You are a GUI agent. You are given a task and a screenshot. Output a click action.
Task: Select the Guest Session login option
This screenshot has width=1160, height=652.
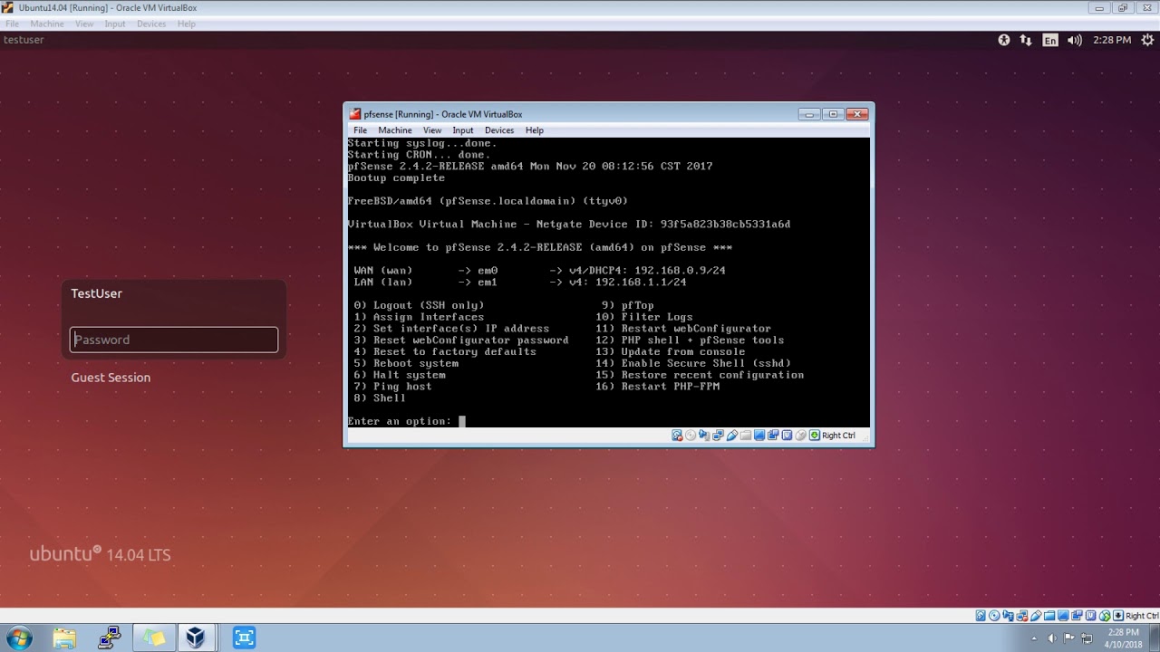click(111, 378)
